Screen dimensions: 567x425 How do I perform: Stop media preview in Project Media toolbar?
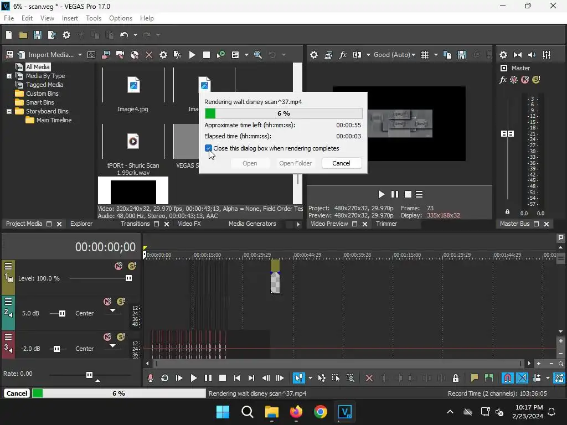pos(207,55)
